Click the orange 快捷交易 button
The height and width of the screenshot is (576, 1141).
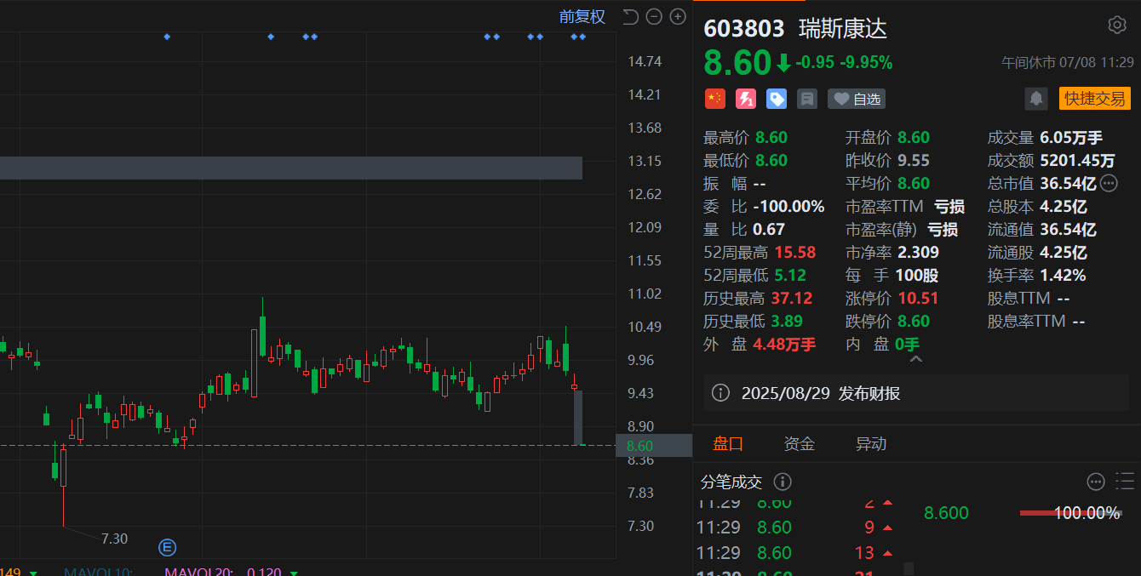1094,99
